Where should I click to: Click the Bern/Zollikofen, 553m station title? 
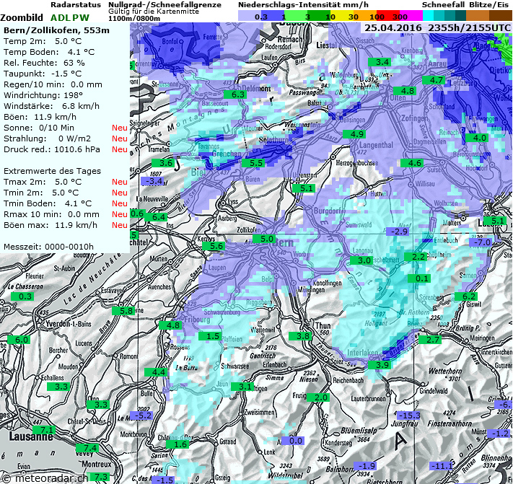point(56,30)
